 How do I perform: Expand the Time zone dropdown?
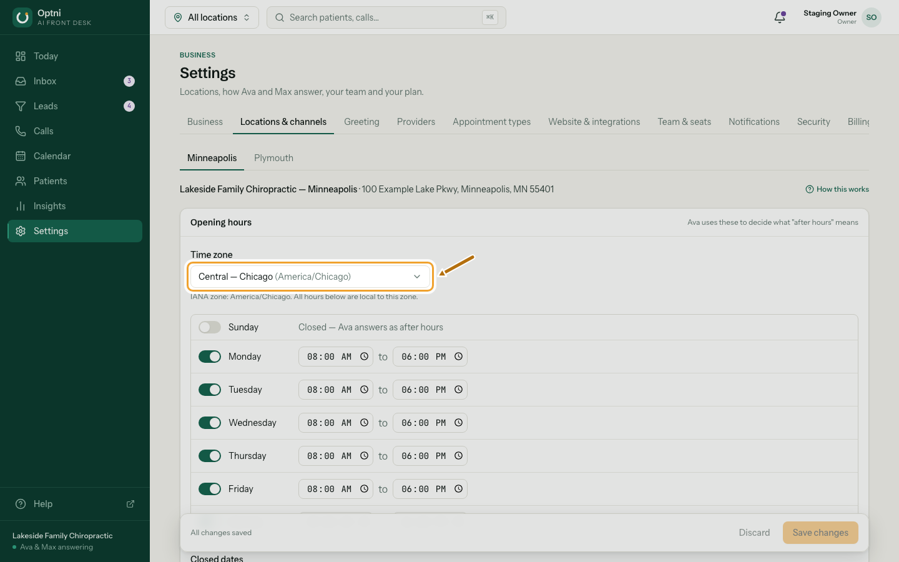click(x=310, y=277)
